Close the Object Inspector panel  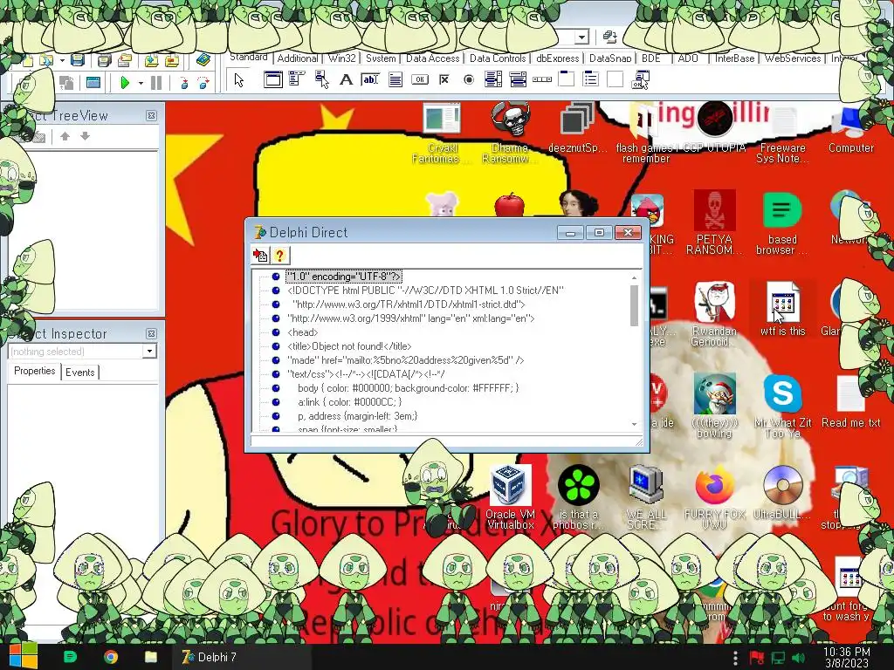[151, 334]
